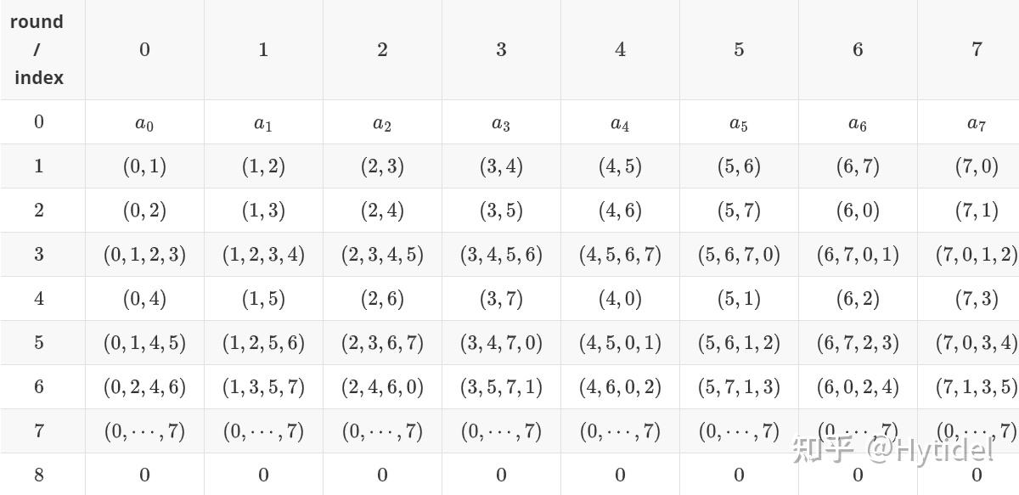Viewport: 1019px width, 495px height.
Task: Select row label 7 in round column
Action: 39,430
